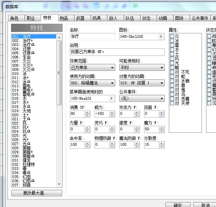Switch to the 公共事件 tab

[200, 18]
